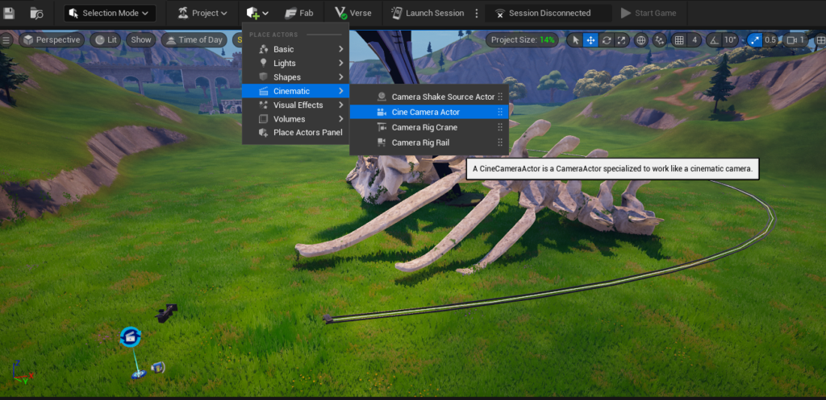Choose Camera Rig Crane
Screen dimensions: 826x400
coord(429,127)
